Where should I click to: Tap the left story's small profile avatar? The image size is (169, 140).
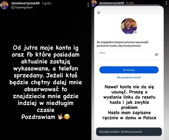coord(4,5)
